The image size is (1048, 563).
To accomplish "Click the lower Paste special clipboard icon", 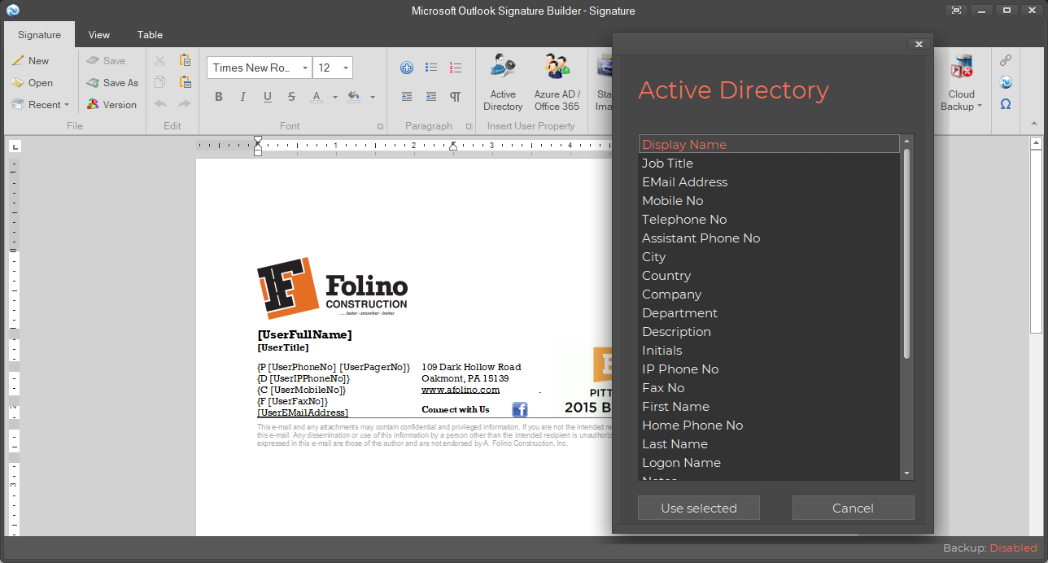I will click(185, 82).
